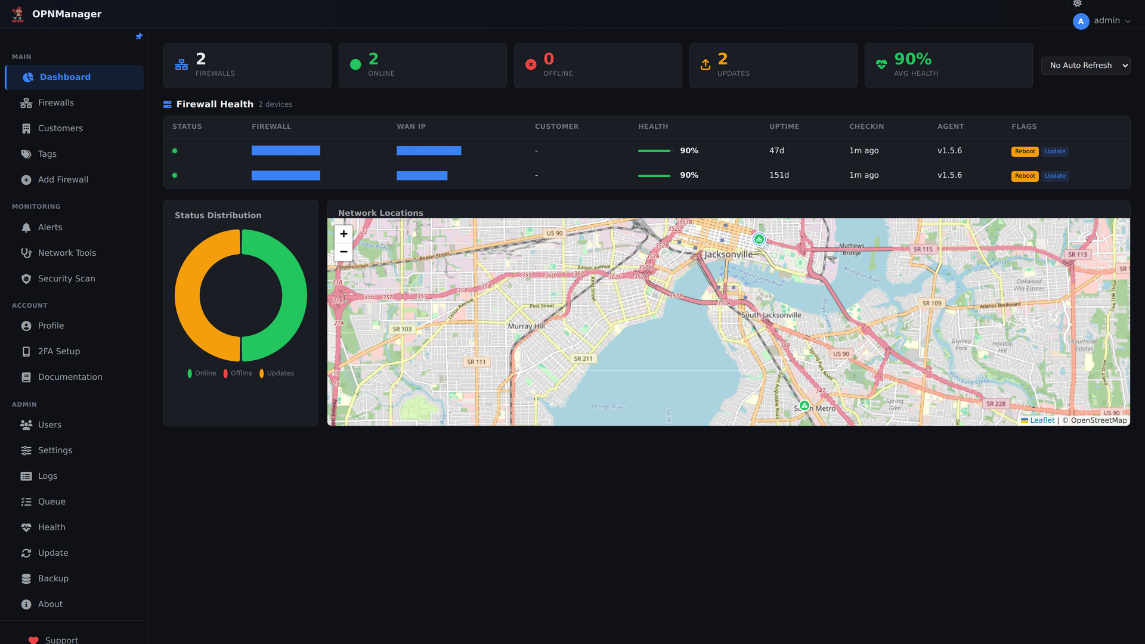Click the 2FA Setup phone icon
Image resolution: width=1145 pixels, height=644 pixels.
26,352
